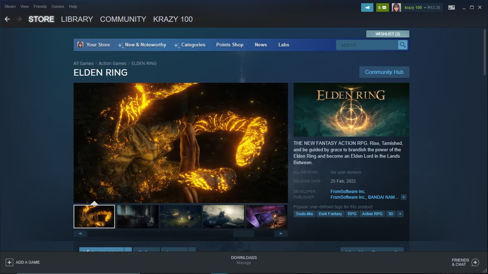488x274 pixels.
Task: Click the screenshot strip scrollbar handle
Action: [243, 234]
